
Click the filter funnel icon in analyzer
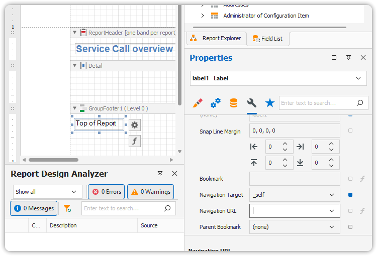click(x=67, y=208)
